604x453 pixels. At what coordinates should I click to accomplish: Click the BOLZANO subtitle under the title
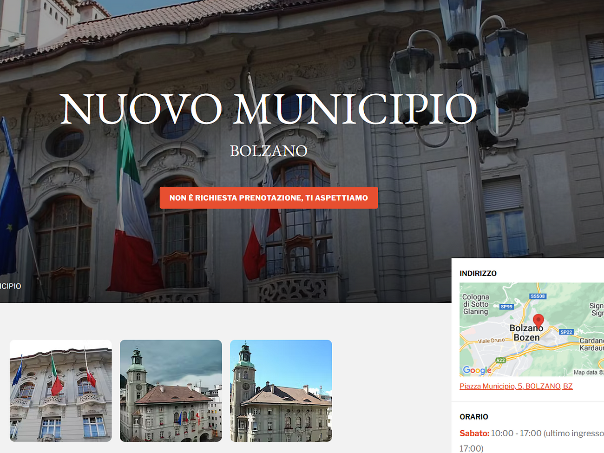point(268,151)
